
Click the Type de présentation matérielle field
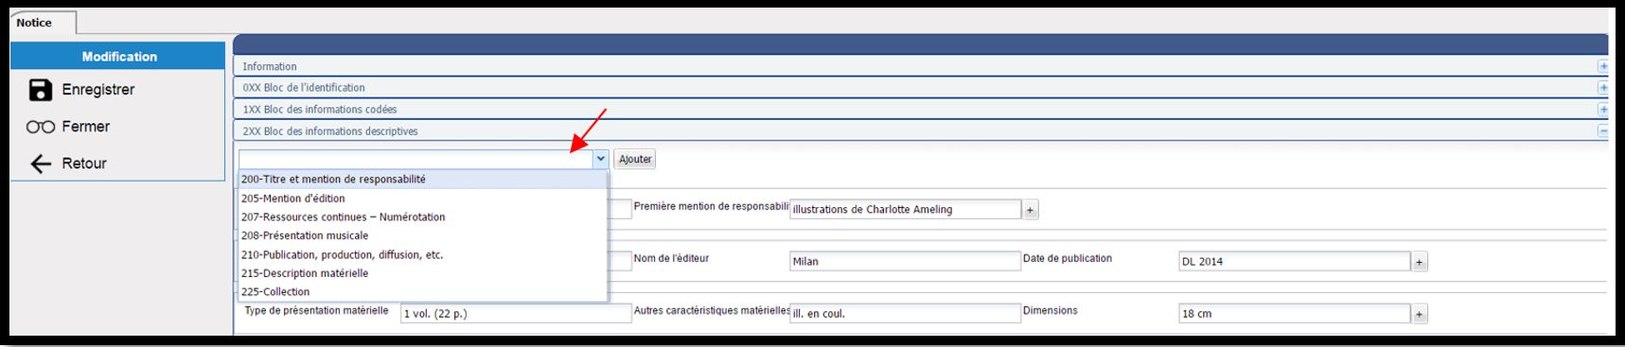pos(516,314)
